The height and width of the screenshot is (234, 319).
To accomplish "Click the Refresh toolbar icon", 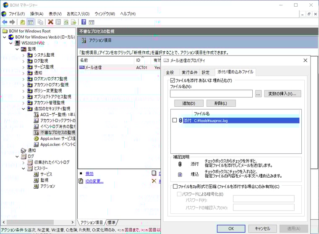I will 66,22.
